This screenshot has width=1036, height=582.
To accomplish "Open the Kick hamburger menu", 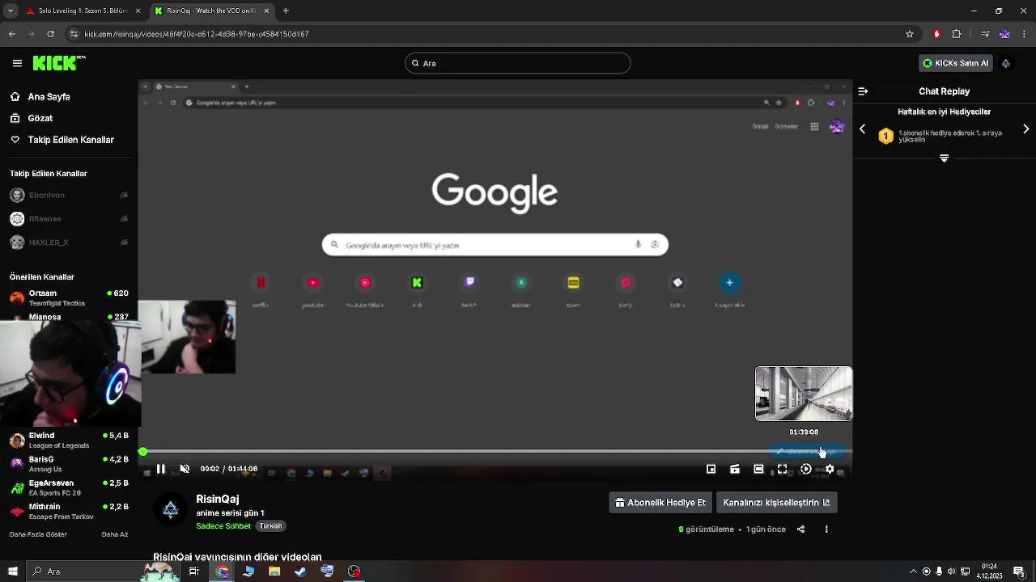I will pyautogui.click(x=17, y=63).
